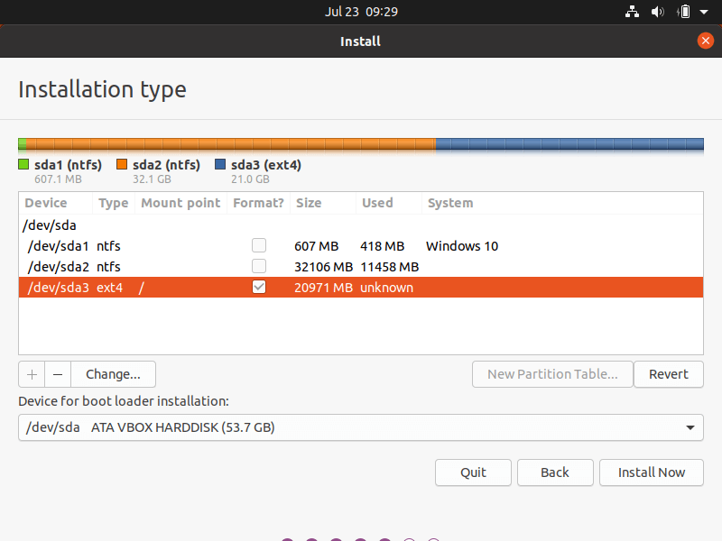The width and height of the screenshot is (722, 541).
Task: Click the 32106 MB size cell
Action: coord(323,267)
